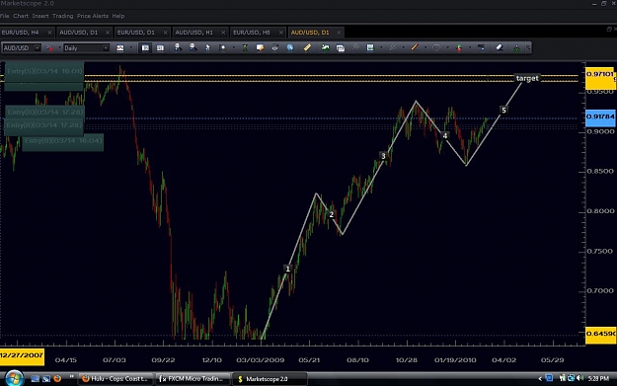
Task: Click the grey diagonal lines icon
Action: 355,47
